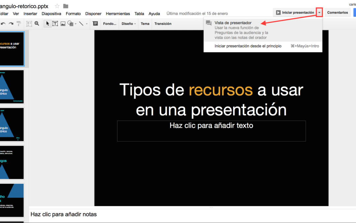Click the Comentarios button
The width and height of the screenshot is (356, 223).
[x=338, y=13]
